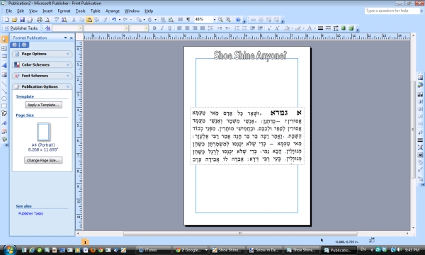Click the Change Page Size button
The width and height of the screenshot is (425, 255).
click(43, 160)
